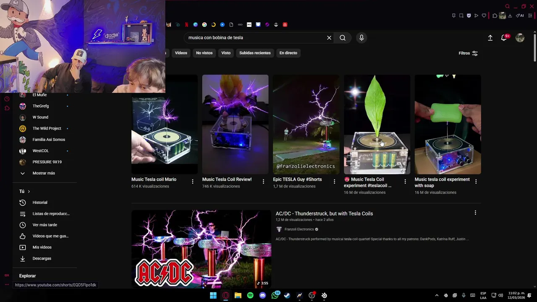
Task: Open options for Epic TESLA Guy #Shorts
Action: pos(334,182)
